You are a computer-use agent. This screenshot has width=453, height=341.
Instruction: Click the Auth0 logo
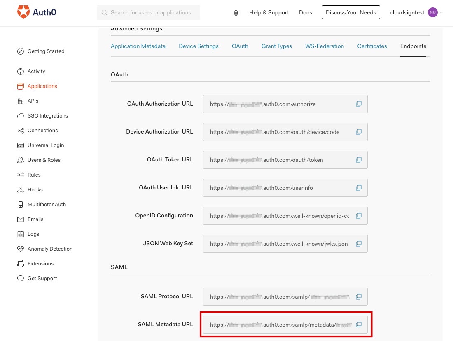36,12
